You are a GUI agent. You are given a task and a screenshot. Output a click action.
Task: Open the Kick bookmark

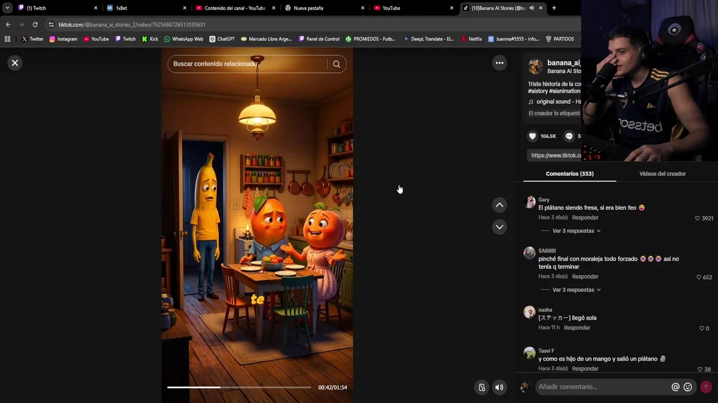pos(150,39)
